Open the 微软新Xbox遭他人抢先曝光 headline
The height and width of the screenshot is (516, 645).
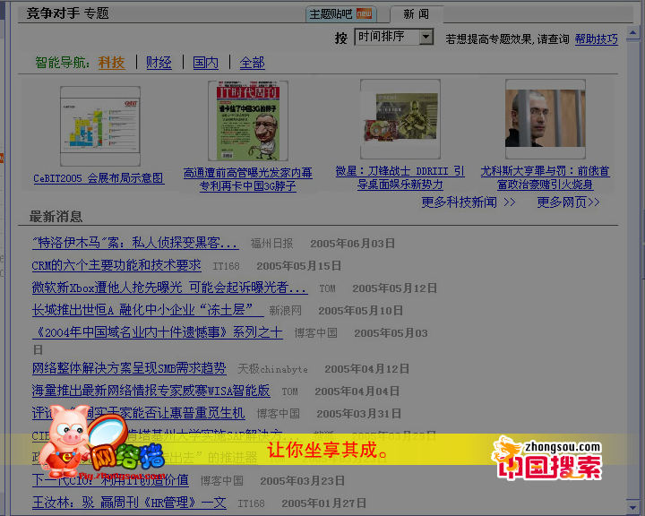tap(169, 288)
